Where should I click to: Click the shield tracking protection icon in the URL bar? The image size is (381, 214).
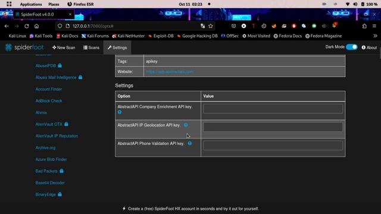60,26
